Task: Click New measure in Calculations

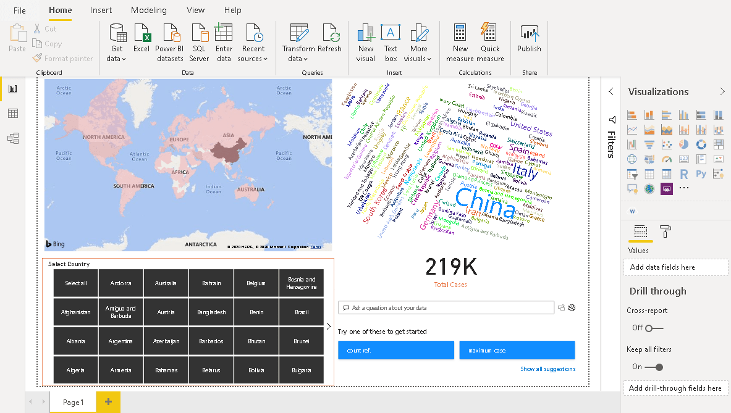Action: coord(460,43)
